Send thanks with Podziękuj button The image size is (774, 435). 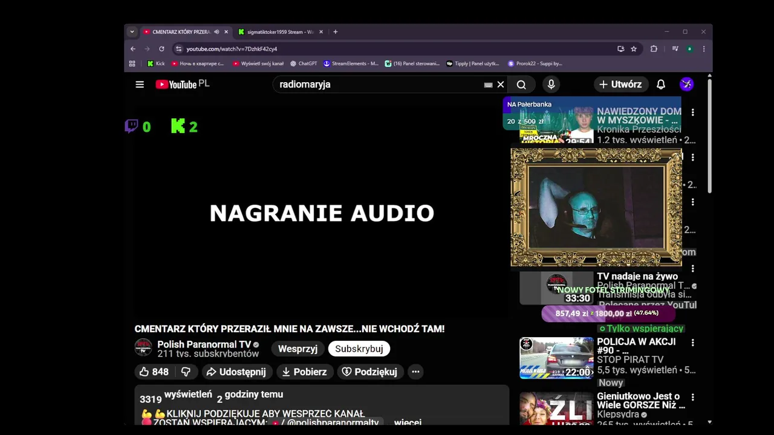[x=369, y=372]
